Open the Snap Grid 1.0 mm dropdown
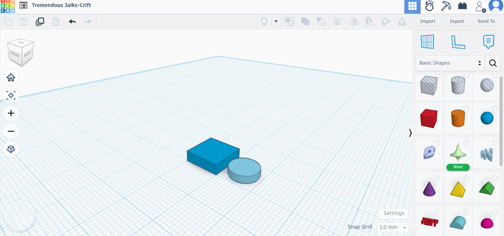 tap(393, 227)
